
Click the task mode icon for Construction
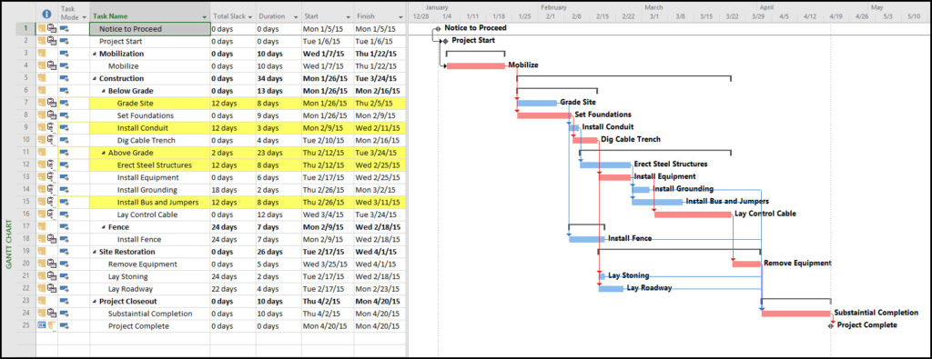click(x=65, y=78)
